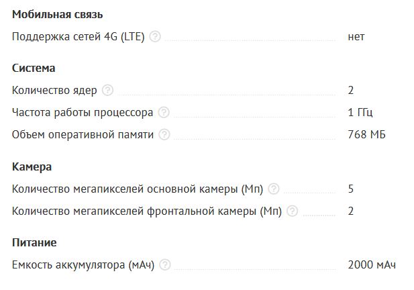This screenshot has width=414, height=290.
Task: Select the Система section heading
Action: [x=34, y=68]
